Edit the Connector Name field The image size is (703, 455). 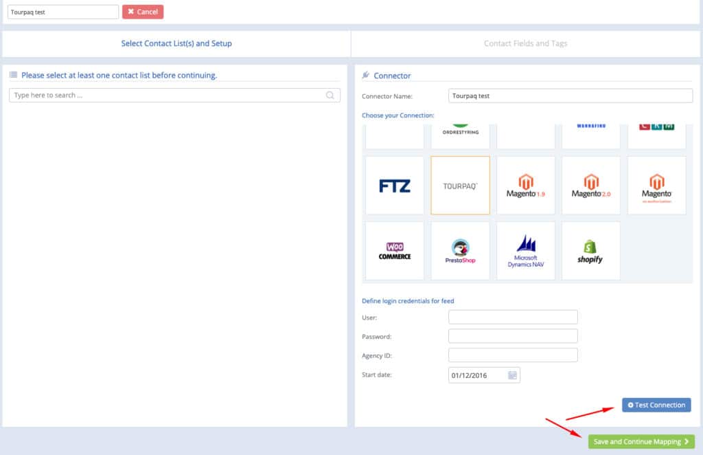tap(571, 96)
